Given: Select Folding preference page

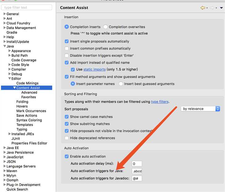Looking at the screenshot, I should [x=22, y=102].
